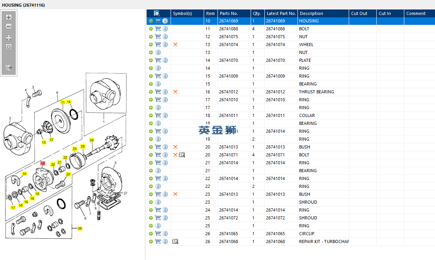Click gear icon for NUT 26741075
The height and width of the screenshot is (260, 435).
click(x=151, y=37)
